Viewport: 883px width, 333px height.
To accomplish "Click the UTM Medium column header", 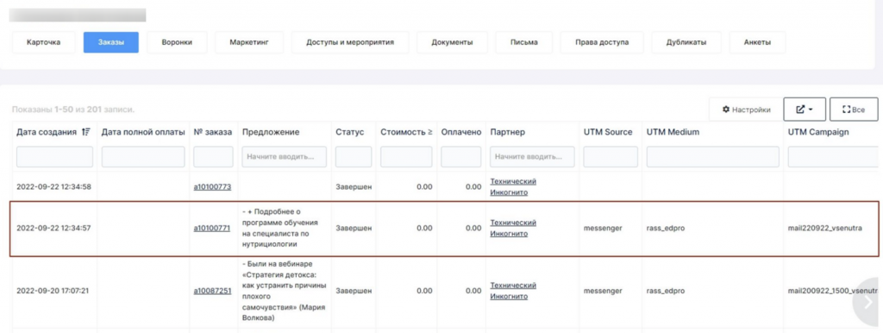I will tap(673, 132).
